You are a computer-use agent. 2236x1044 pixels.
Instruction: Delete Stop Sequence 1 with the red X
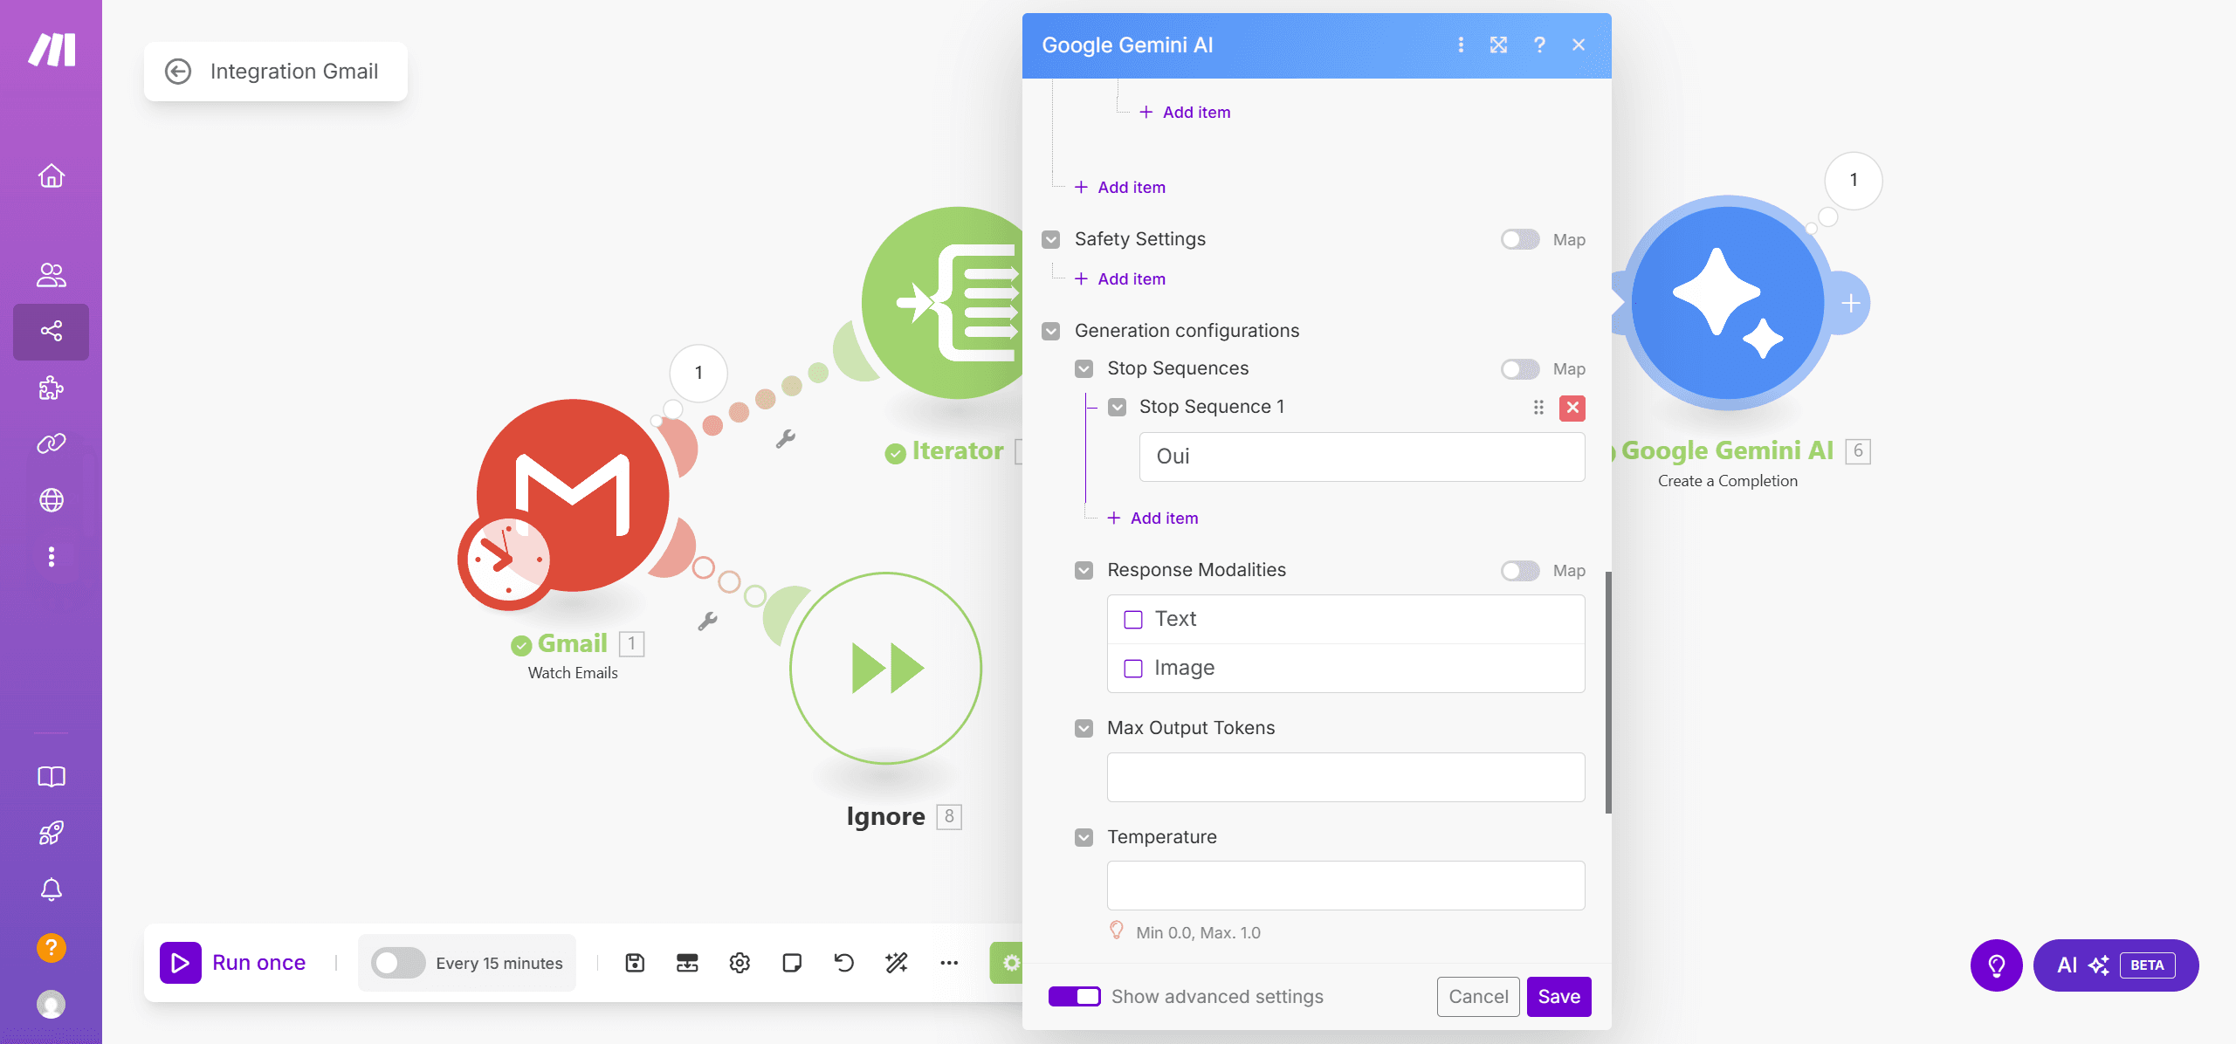(1572, 408)
